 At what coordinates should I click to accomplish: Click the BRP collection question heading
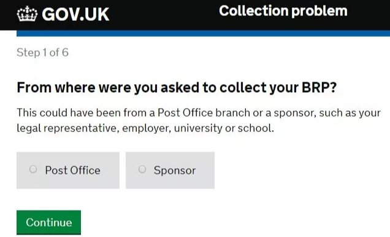pyautogui.click(x=177, y=88)
